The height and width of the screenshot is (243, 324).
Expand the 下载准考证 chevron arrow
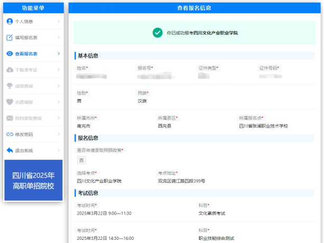59,70
